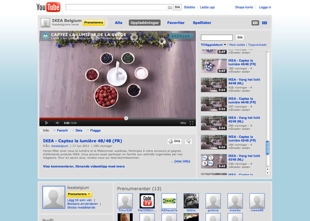This screenshot has height=221, width=310.
Task: Open subscriber gretona avatar
Action: click(213, 201)
